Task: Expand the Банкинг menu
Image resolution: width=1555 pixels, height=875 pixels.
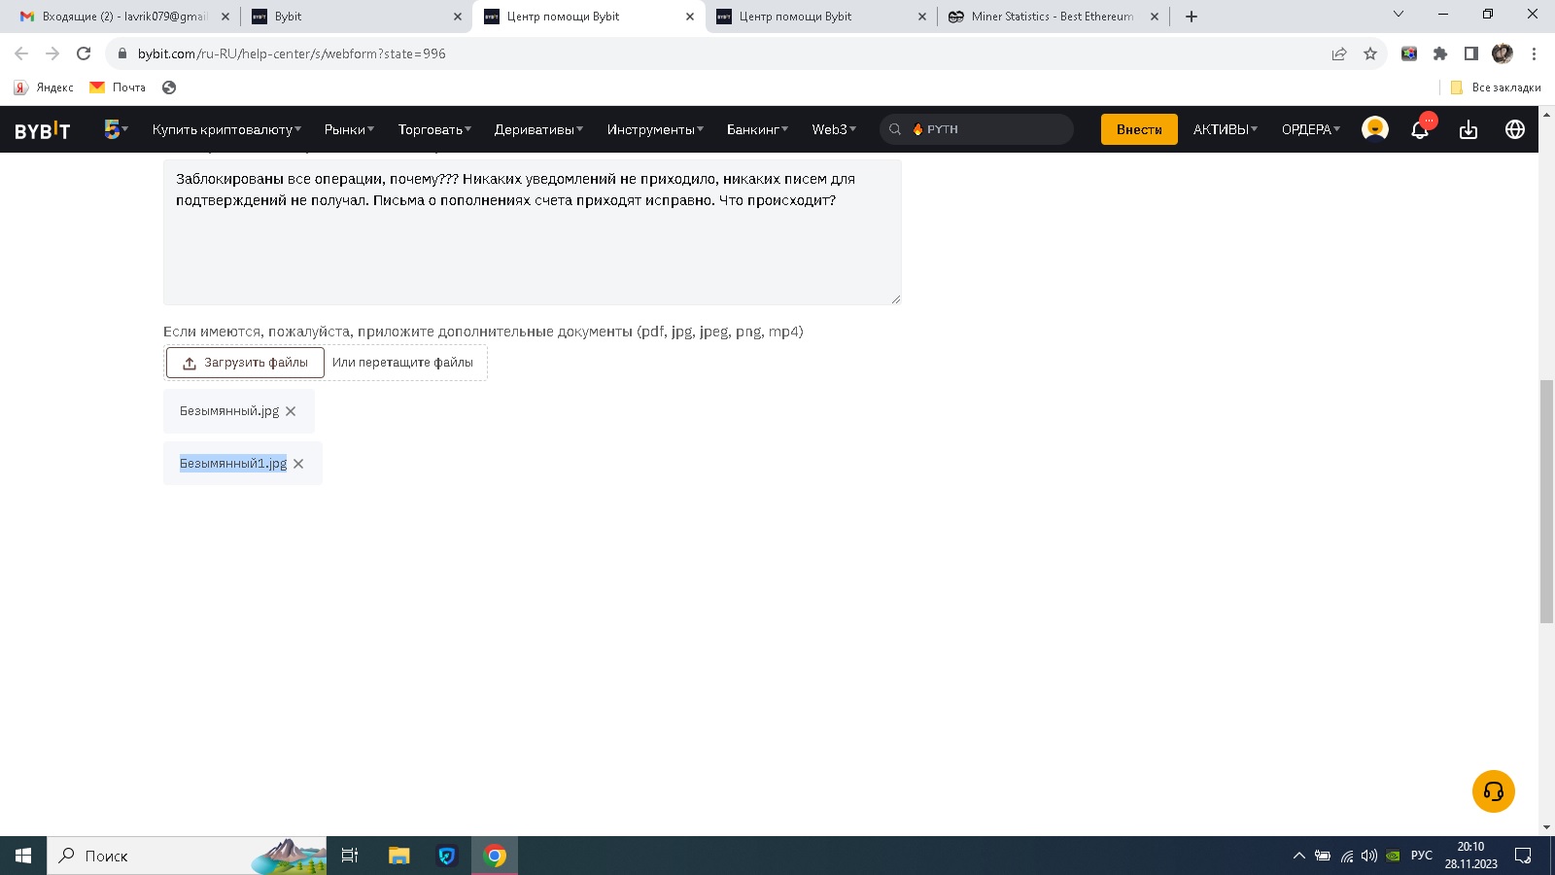Action: click(757, 129)
